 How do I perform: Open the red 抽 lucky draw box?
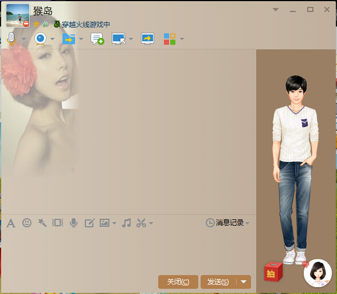click(273, 272)
